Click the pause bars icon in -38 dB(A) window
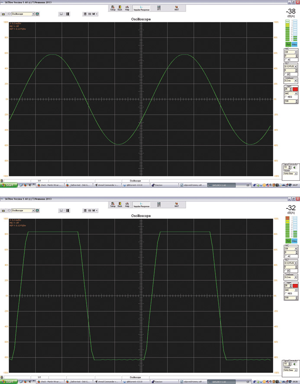300x384 pixels. [x=68, y=14]
